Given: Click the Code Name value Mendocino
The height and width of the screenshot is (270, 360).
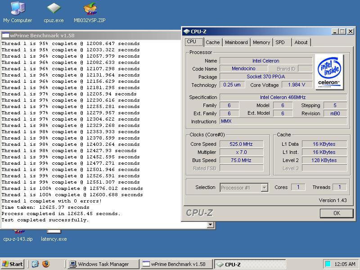Looking at the screenshot, I should tap(243, 69).
